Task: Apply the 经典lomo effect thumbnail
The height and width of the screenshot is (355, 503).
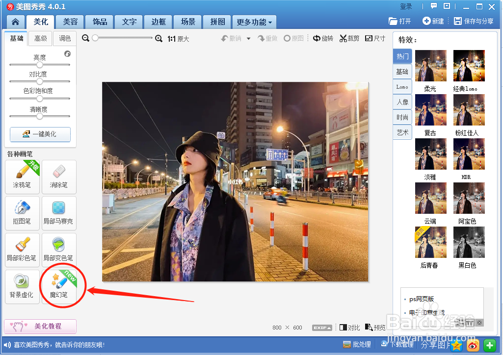Action: [x=469, y=66]
